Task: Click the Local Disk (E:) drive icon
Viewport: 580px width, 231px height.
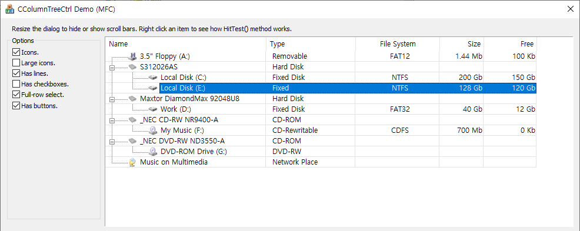Action: tap(153, 88)
